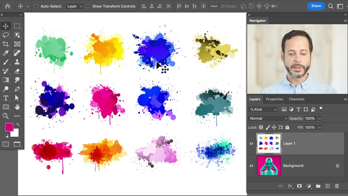Open the Move tool preset picker arrow
The image size is (348, 196).
click(x=28, y=6)
